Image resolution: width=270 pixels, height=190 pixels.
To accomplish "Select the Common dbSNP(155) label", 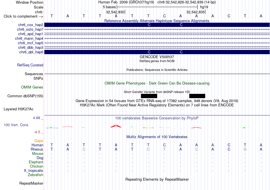I will (x=25, y=96).
